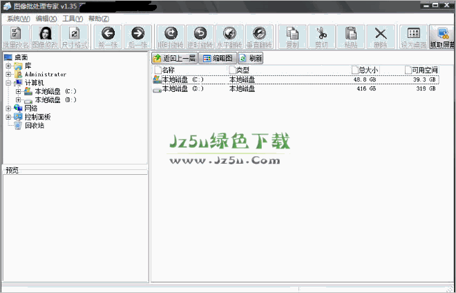Image resolution: width=456 pixels, height=293 pixels.
Task: Select 本地磁盘 (D:) row in file list
Action: click(296, 88)
